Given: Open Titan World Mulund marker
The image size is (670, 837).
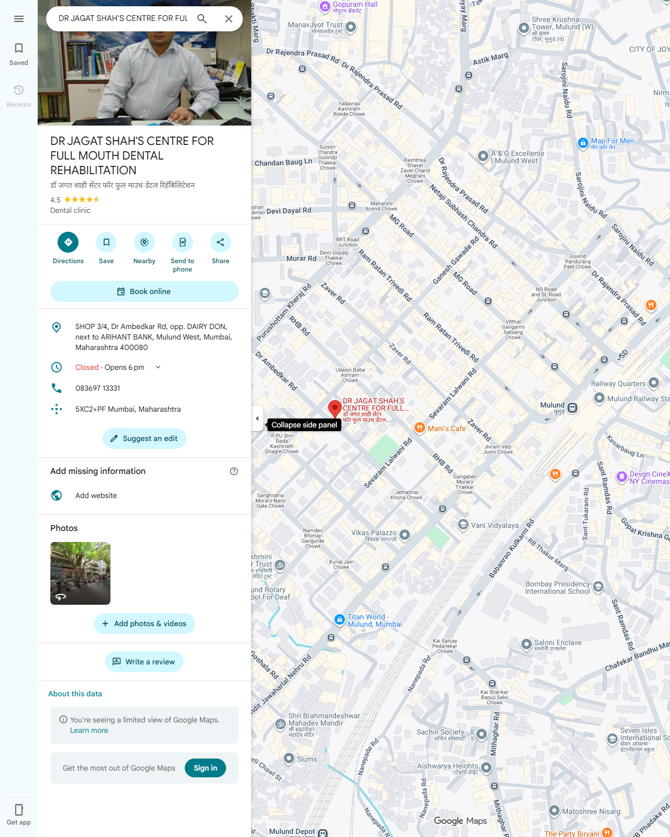Looking at the screenshot, I should [340, 619].
